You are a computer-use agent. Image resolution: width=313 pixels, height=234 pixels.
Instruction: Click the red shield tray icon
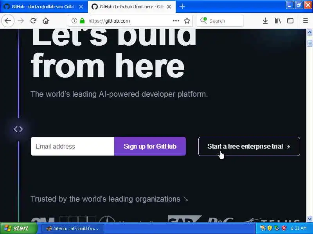(284, 228)
